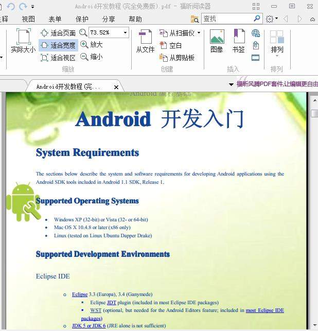Screen dimensions: 318x331
Task: Open the tab list dropdown triangle
Action: tap(231, 84)
